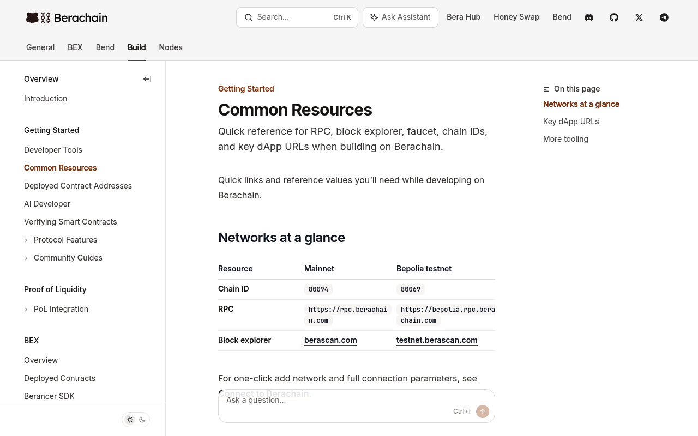
Task: Click the magnifier icon in Search
Action: pyautogui.click(x=249, y=17)
